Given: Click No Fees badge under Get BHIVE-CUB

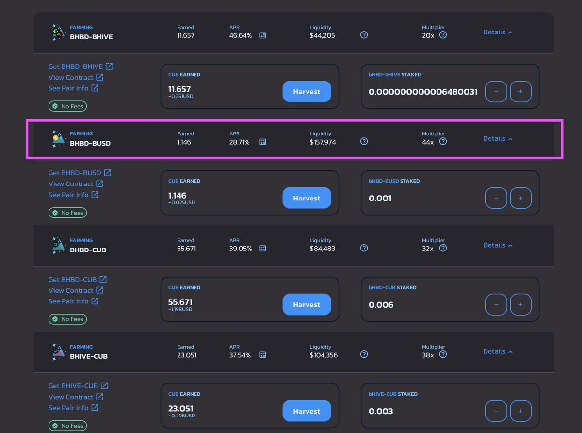Looking at the screenshot, I should pyautogui.click(x=67, y=426).
